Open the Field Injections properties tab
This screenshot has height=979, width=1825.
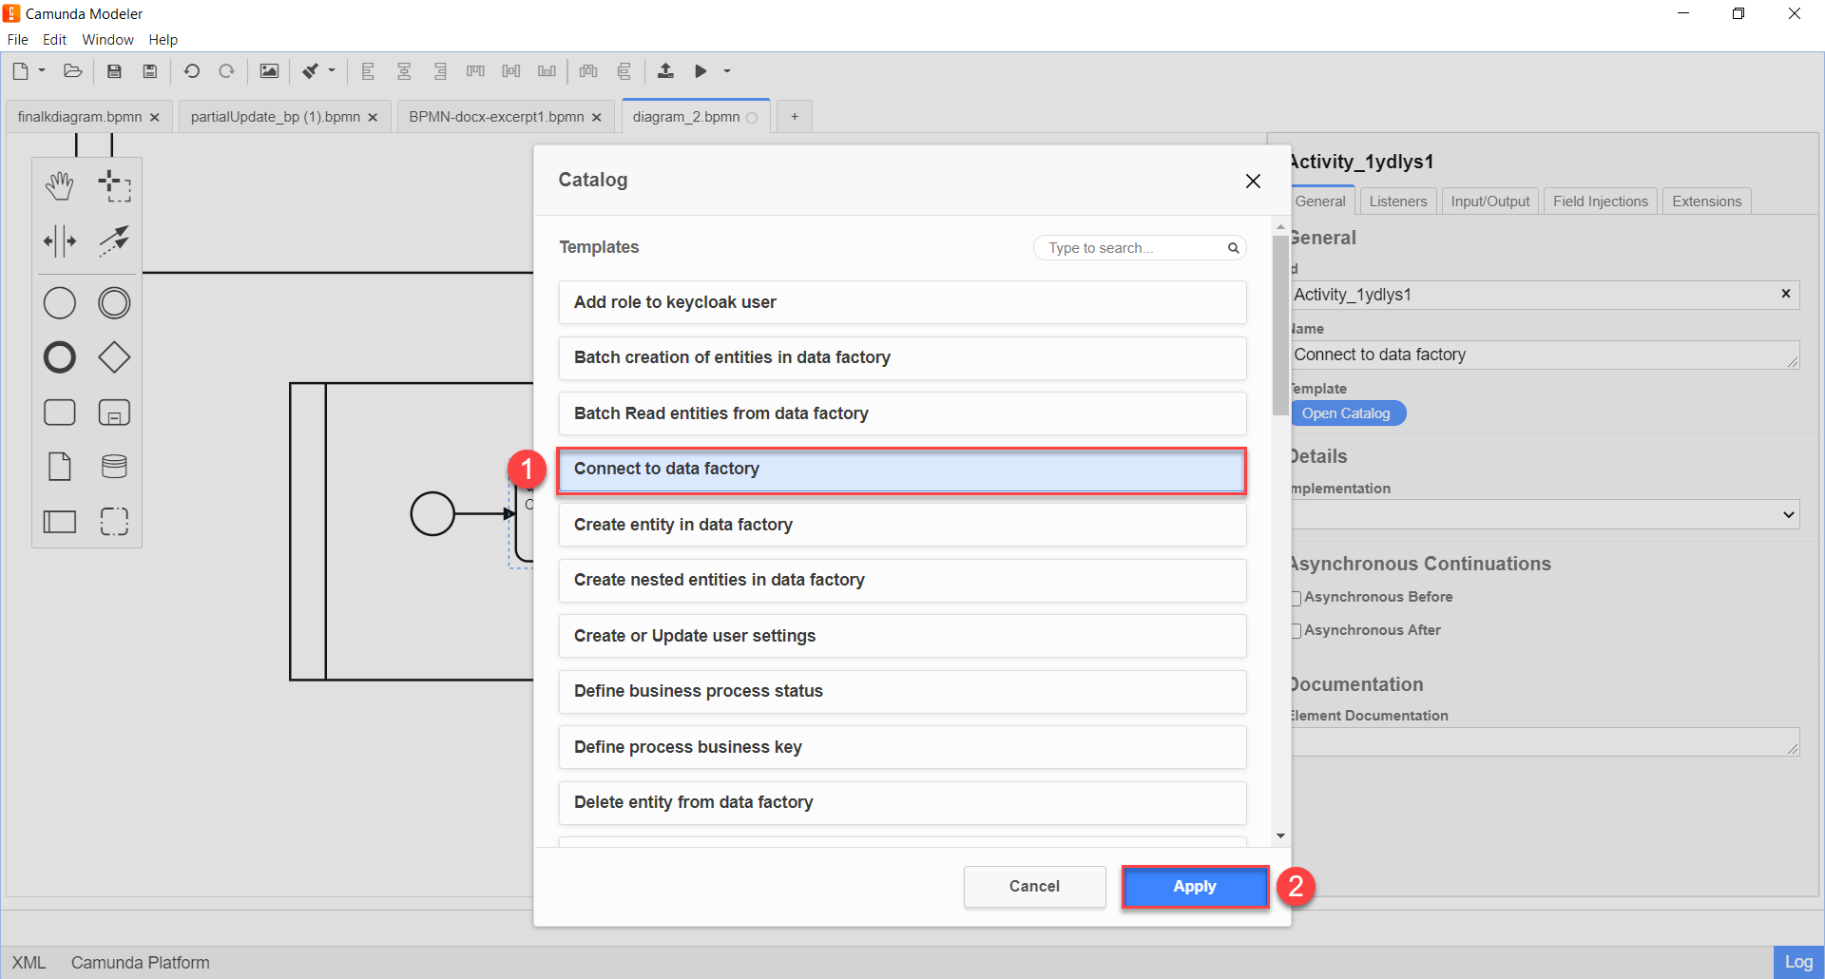click(x=1601, y=202)
